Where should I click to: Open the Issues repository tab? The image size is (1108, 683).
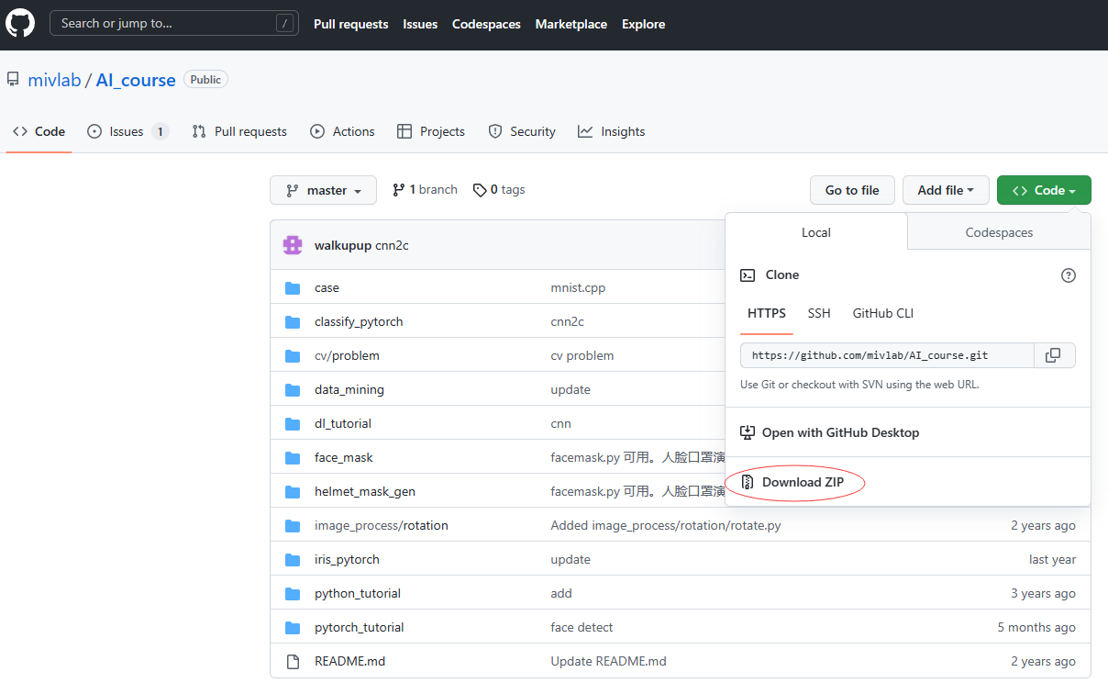127,132
